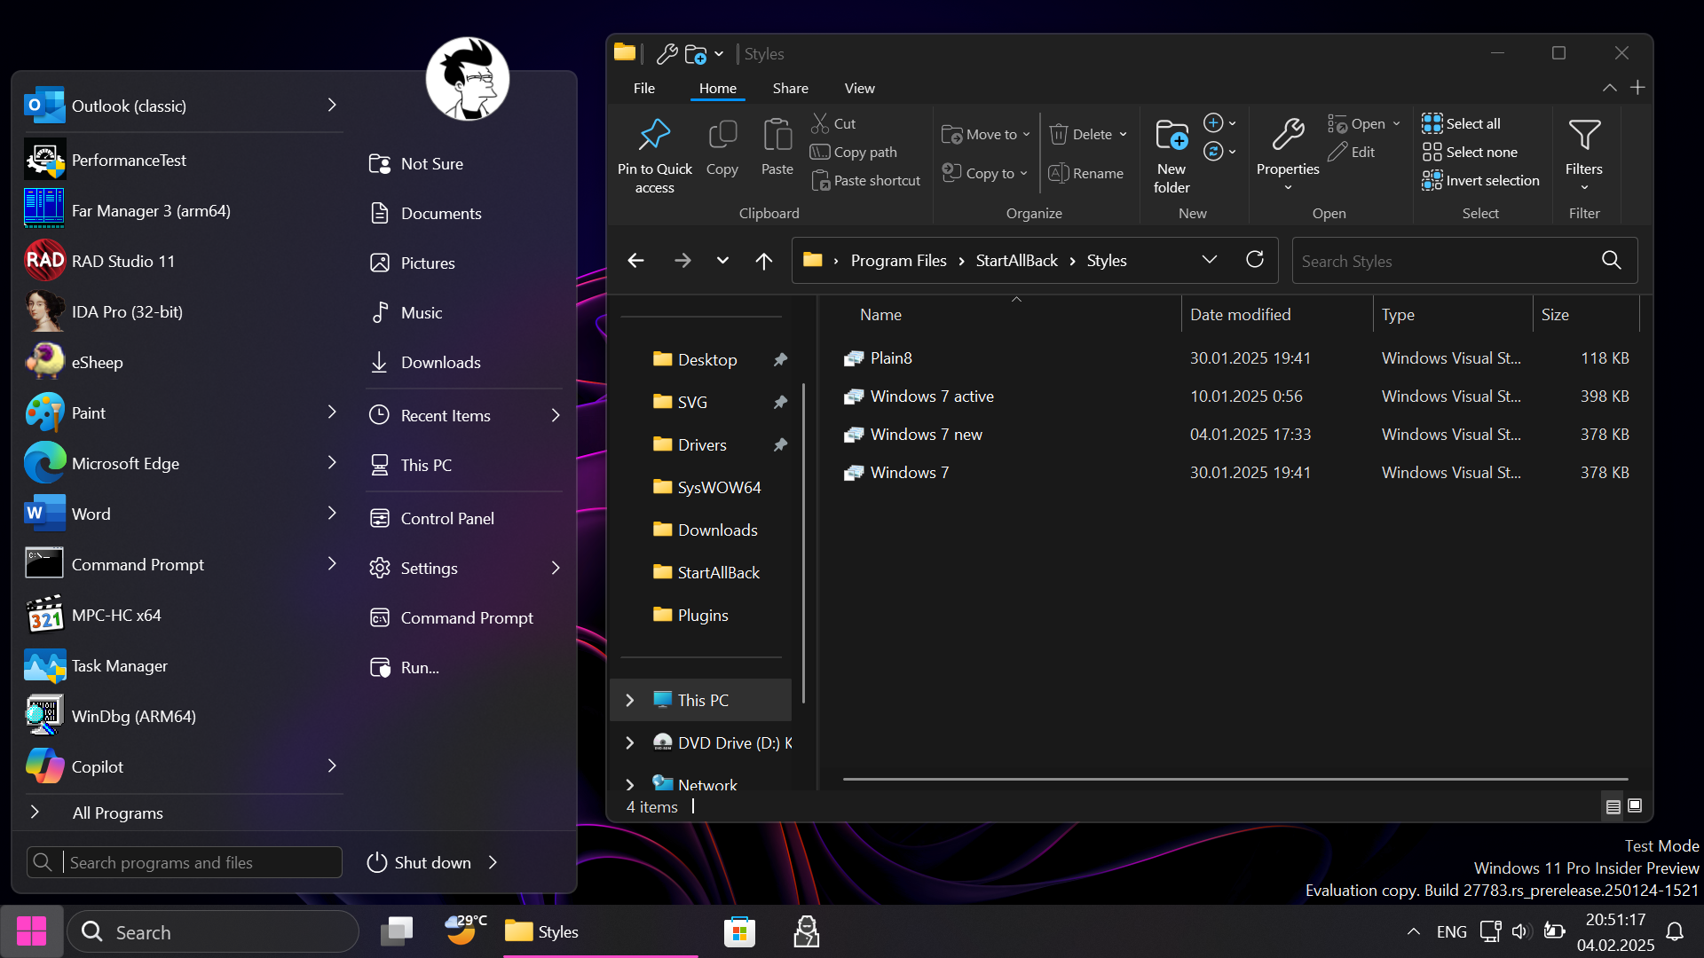Open the Filters panel

(1583, 146)
